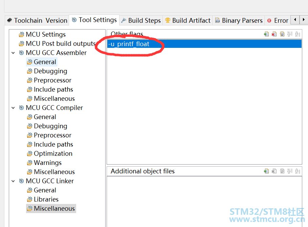Show more tabs with right arrow
This screenshot has width=308, height=227.
pyautogui.click(x=304, y=20)
